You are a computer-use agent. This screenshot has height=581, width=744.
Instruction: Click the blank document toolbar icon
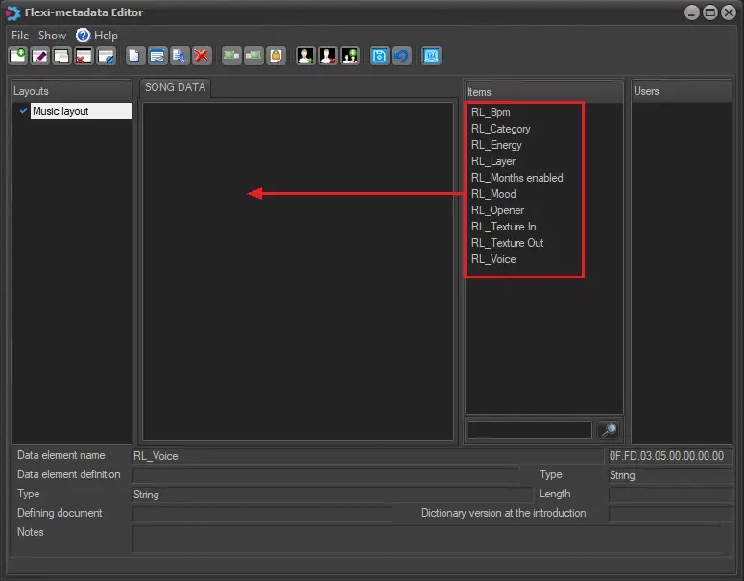(134, 56)
